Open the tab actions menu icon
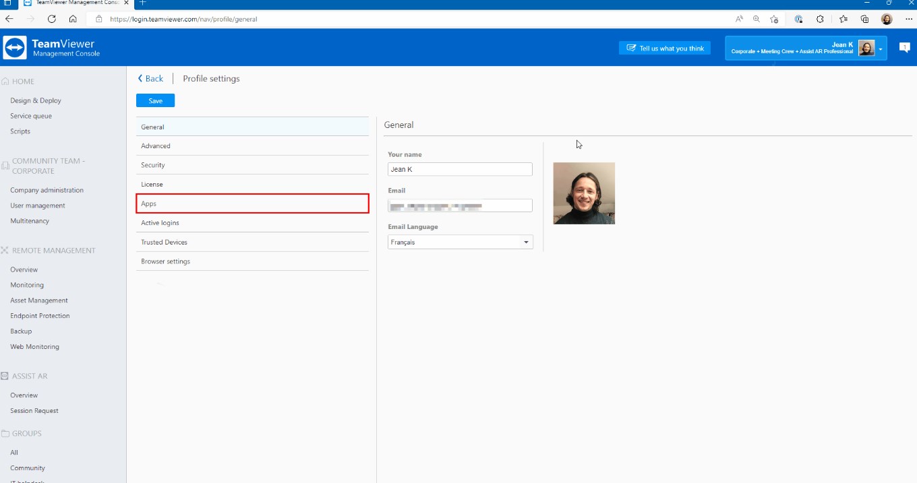 (x=7, y=3)
